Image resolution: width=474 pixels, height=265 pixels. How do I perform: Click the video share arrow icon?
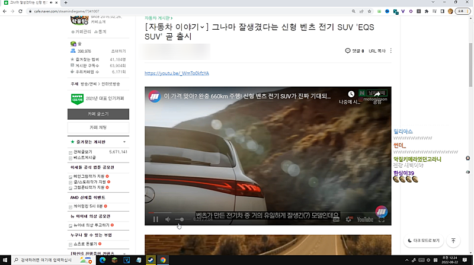coord(377,94)
